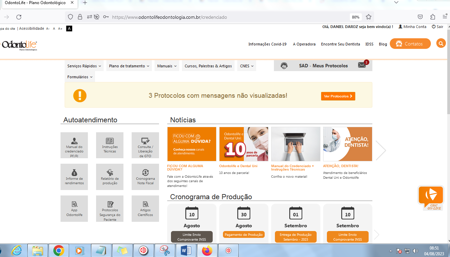Expand the Plano de tratamento menu
The height and width of the screenshot is (257, 450).
pyautogui.click(x=129, y=66)
